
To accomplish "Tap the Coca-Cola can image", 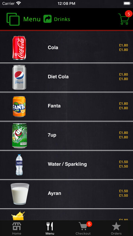I will tap(19, 48).
